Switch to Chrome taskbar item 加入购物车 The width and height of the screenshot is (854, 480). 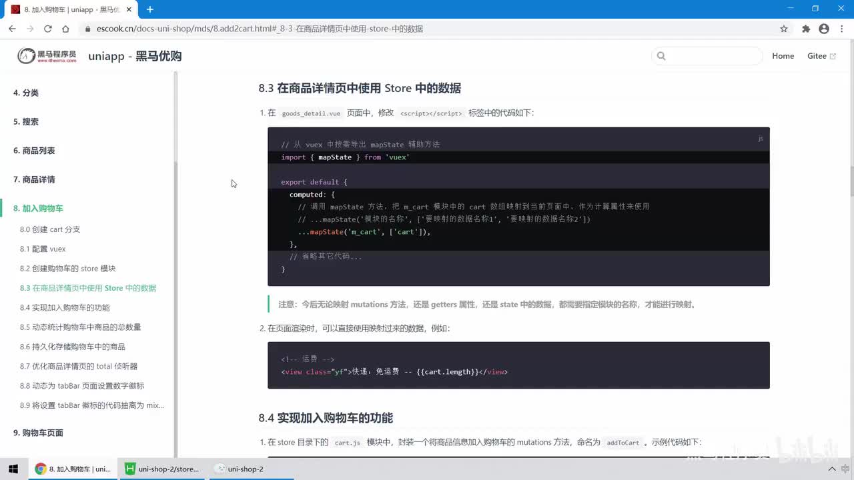tap(73, 469)
